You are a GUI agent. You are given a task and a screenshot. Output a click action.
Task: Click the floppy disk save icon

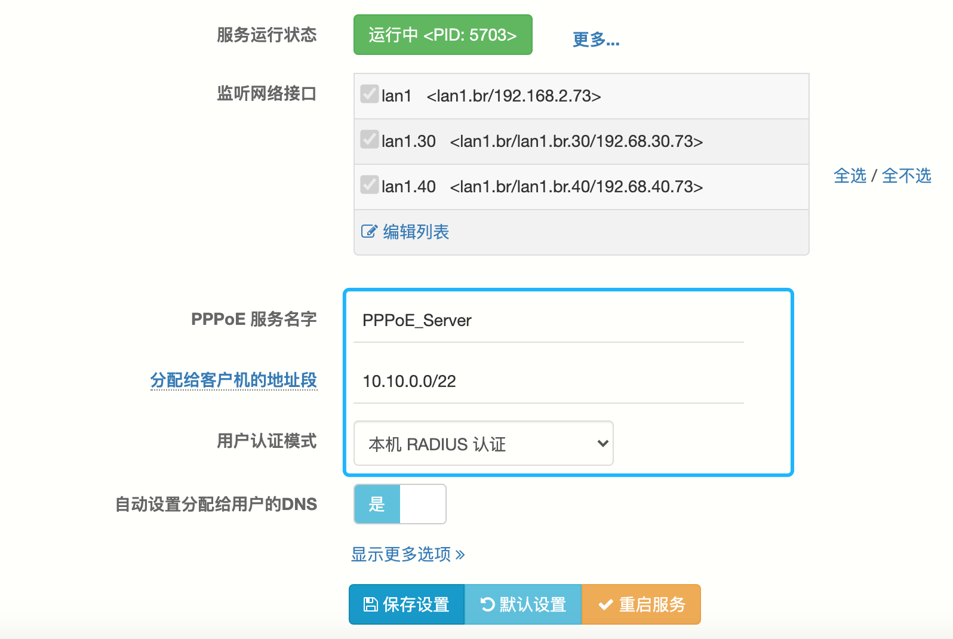click(x=370, y=604)
